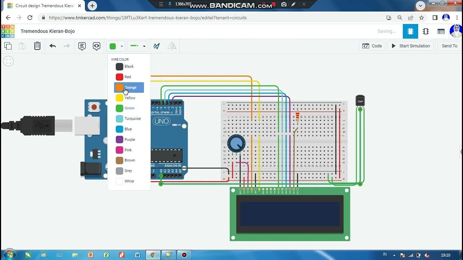Click the browser zoom magnifier icon
463x260 pixels.
point(400,18)
